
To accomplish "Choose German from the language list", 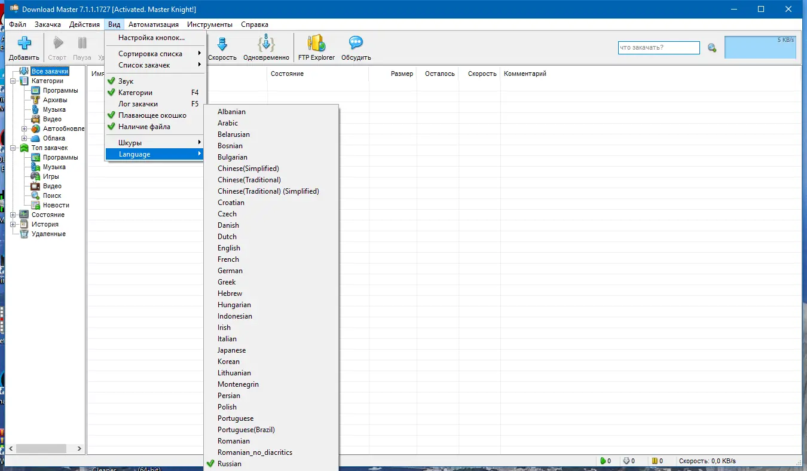I will click(x=271, y=271).
